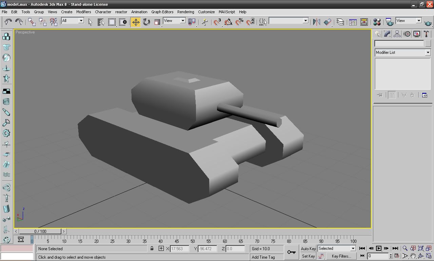Toggle Auto Key button
This screenshot has height=261, width=434.
[308, 248]
